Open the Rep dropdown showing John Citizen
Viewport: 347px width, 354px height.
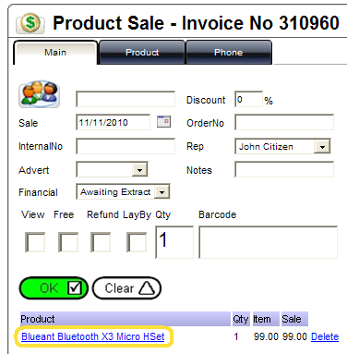point(282,146)
